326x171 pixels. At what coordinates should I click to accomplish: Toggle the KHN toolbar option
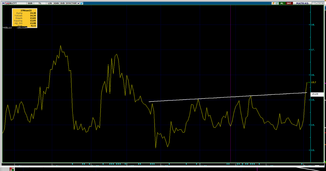[56, 3]
